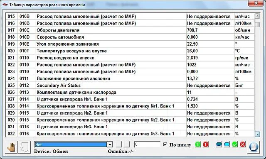Click the first small blank button after dropdown
The height and width of the screenshot is (159, 266).
pos(119,144)
